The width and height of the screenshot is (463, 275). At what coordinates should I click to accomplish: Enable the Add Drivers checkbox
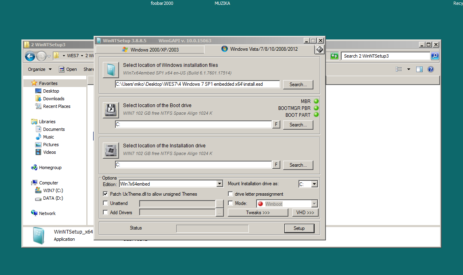coord(105,212)
